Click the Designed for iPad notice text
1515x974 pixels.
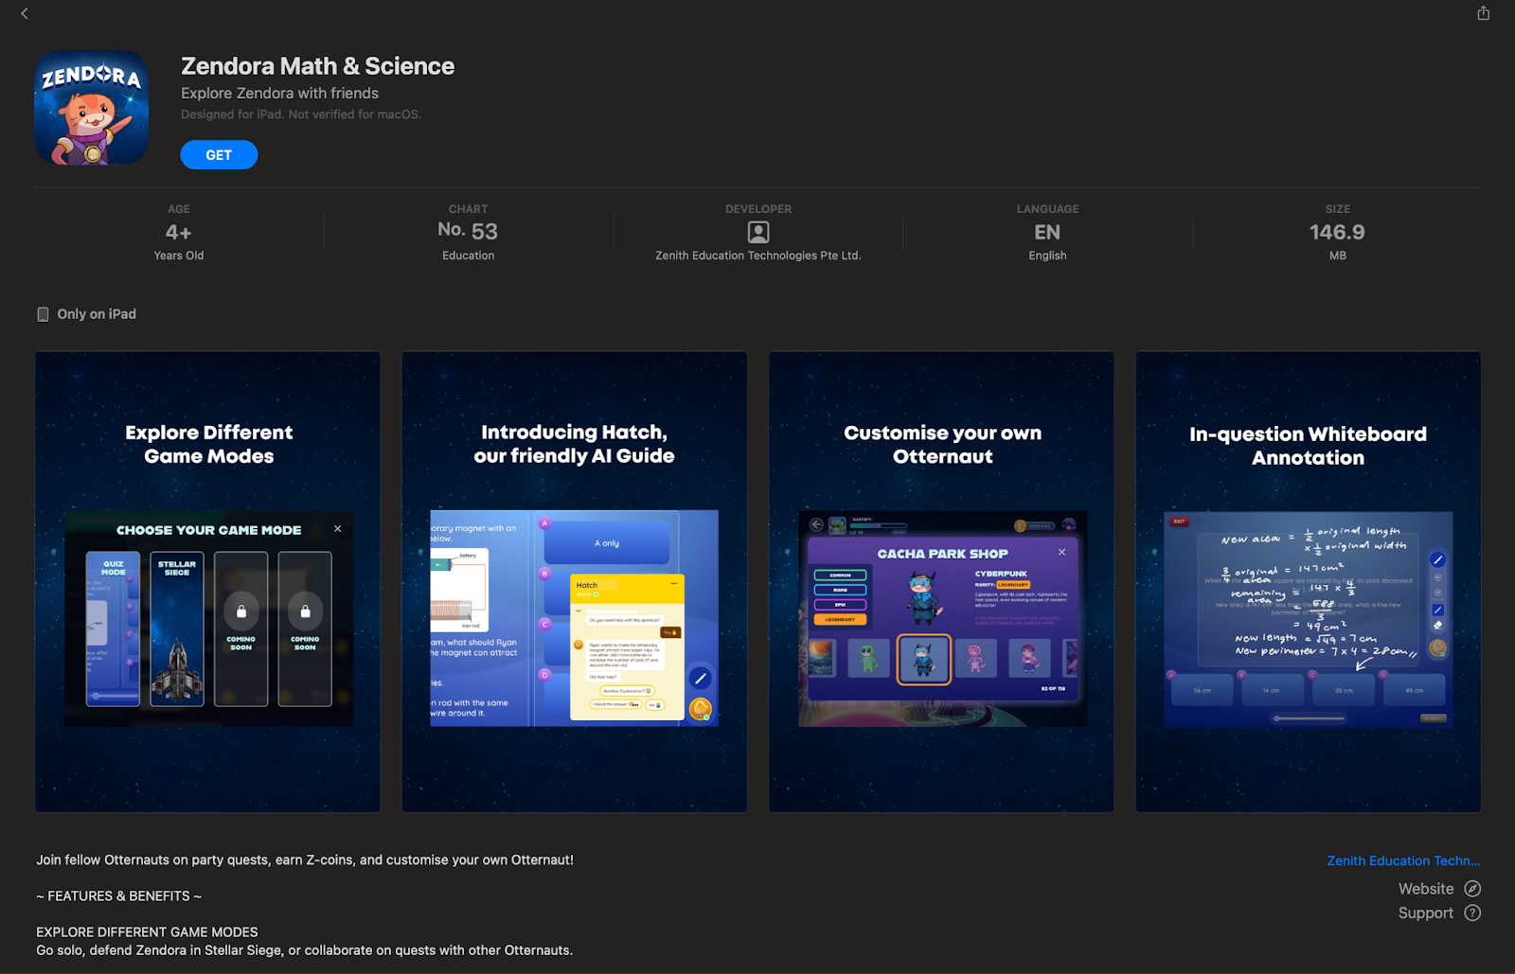[x=301, y=115]
